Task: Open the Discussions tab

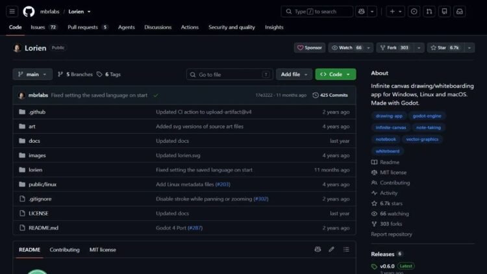Action: click(158, 27)
